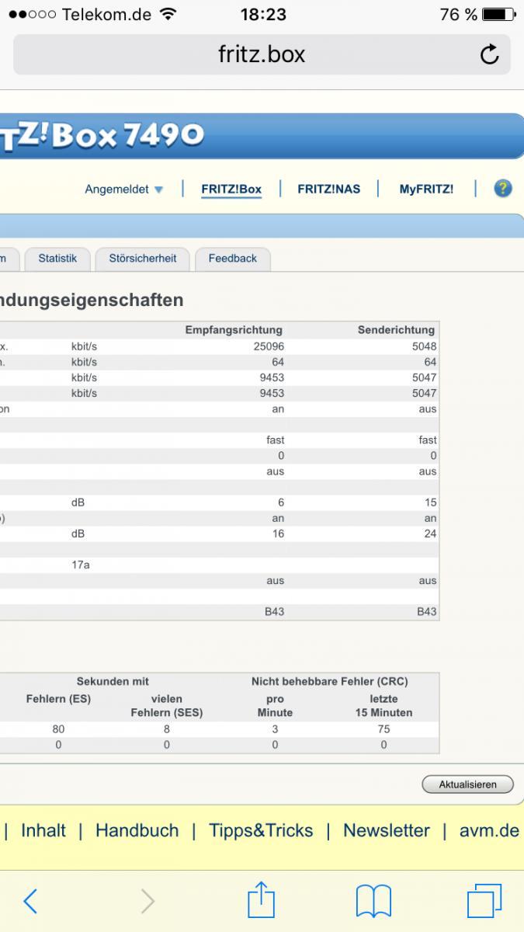Screen dimensions: 524x932
Task: Expand the Angemeldet dropdown
Action: 124,189
